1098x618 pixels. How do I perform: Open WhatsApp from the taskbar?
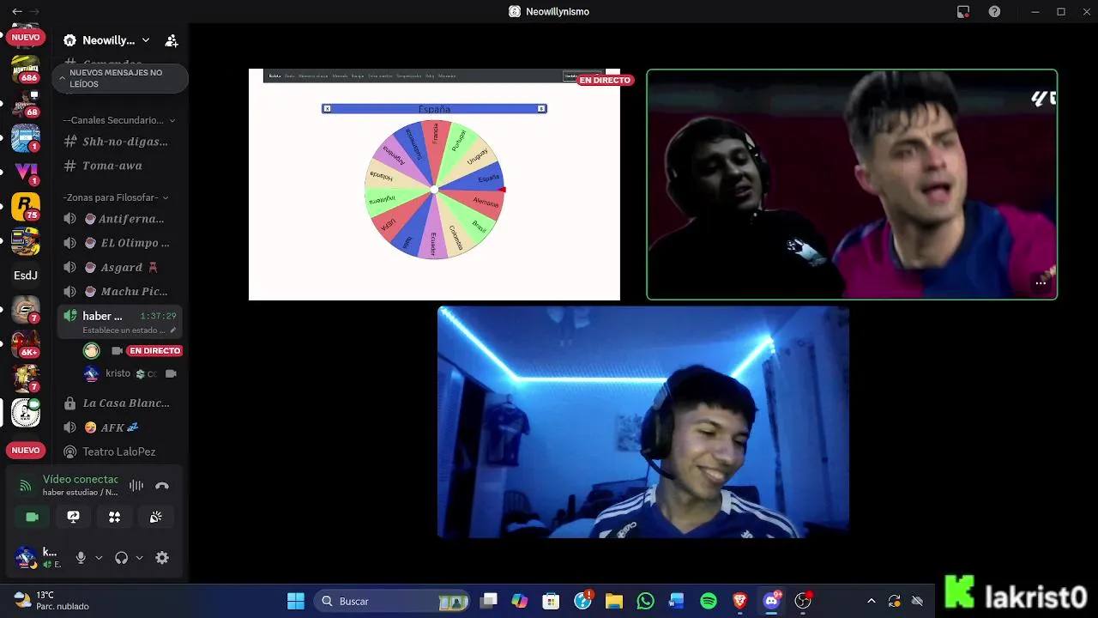tap(645, 601)
